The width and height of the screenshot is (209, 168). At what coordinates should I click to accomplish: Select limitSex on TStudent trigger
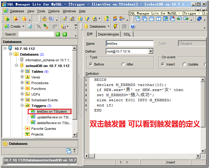click(x=52, y=111)
